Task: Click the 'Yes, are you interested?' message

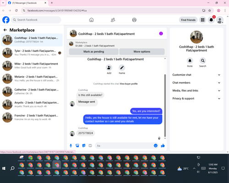Action: click(x=146, y=111)
